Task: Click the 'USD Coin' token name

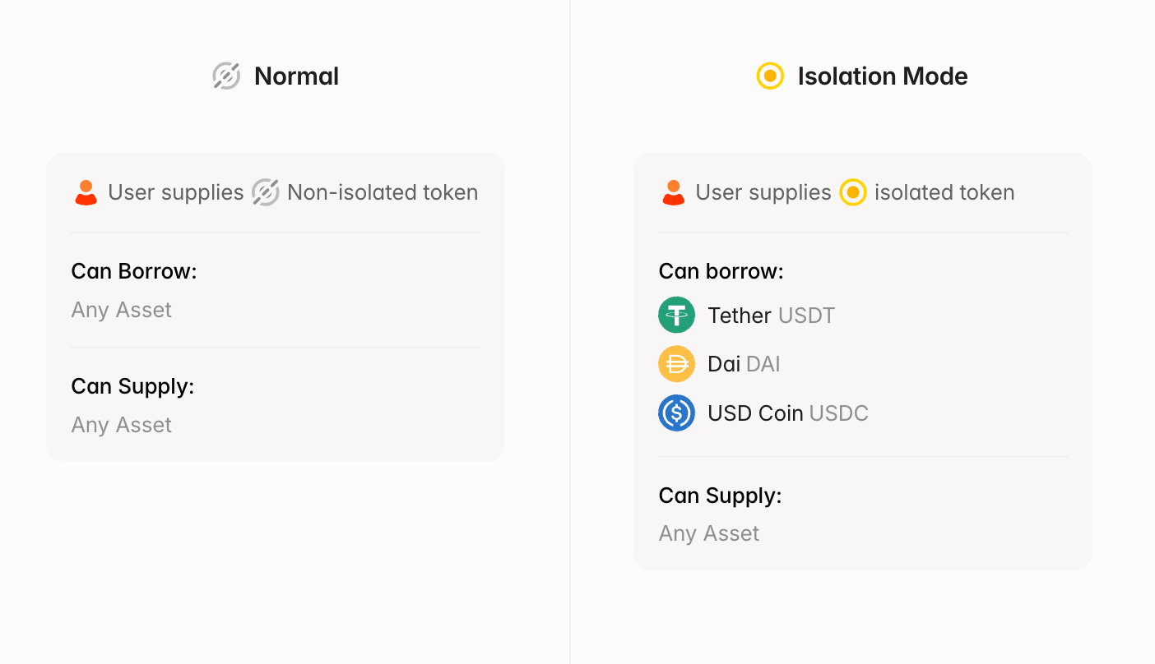Action: point(754,413)
